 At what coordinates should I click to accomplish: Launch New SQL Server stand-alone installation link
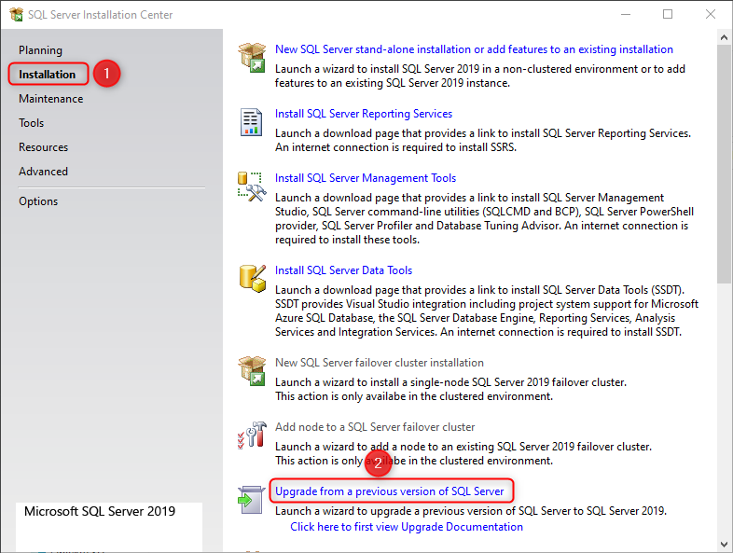pos(474,49)
